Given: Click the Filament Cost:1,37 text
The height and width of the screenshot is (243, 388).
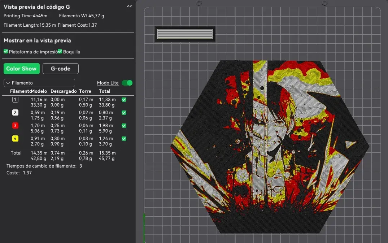Looking at the screenshot, I should [x=77, y=25].
